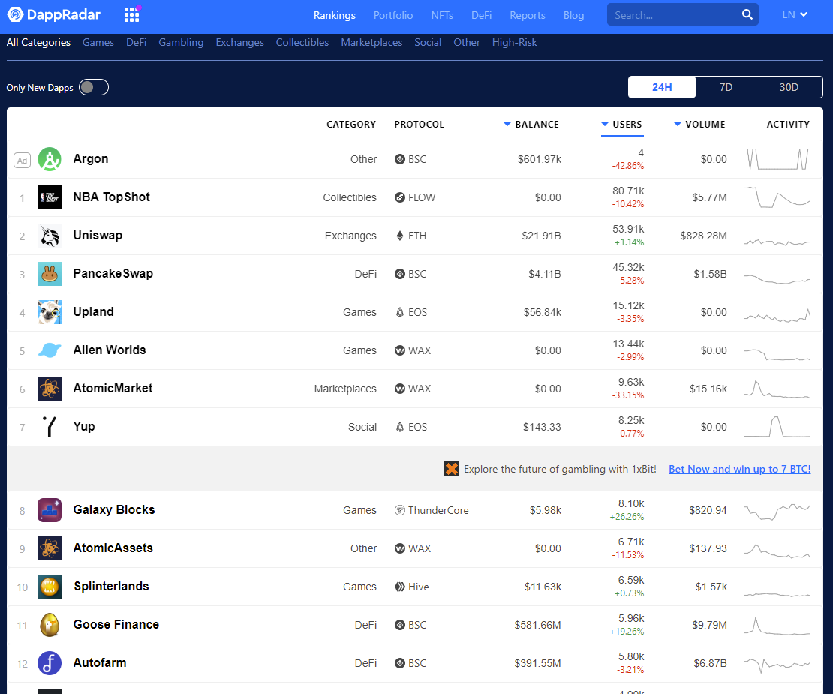Viewport: 833px width, 694px height.
Task: Click the PancakeSwap bunny logo
Action: click(x=50, y=274)
